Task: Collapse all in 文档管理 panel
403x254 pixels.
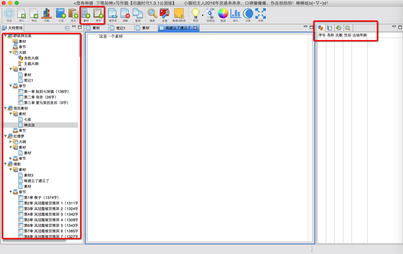Action: [67, 28]
